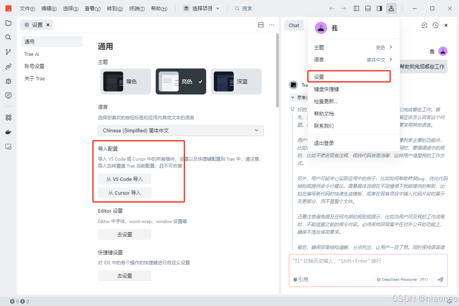Select Trae AI in settings navigation
Image resolution: width=459 pixels, height=306 pixels.
point(52,54)
